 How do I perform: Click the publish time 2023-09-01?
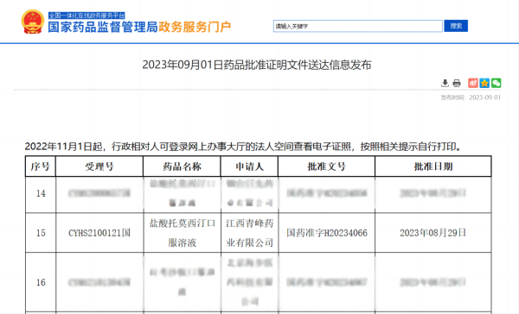(x=471, y=97)
